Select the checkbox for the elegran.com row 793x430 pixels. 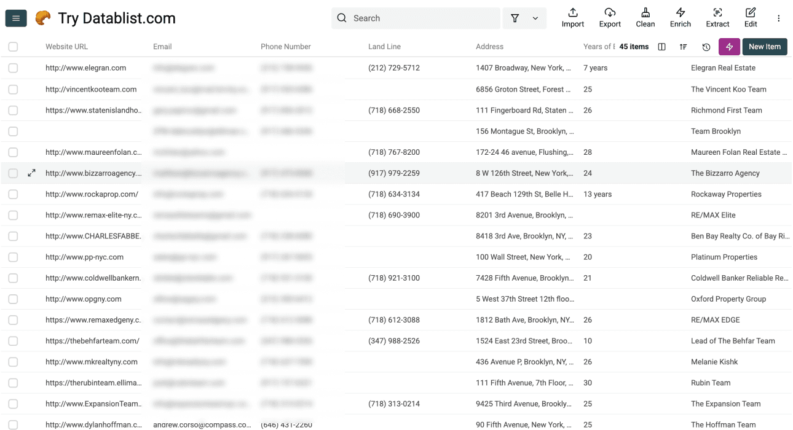point(13,68)
